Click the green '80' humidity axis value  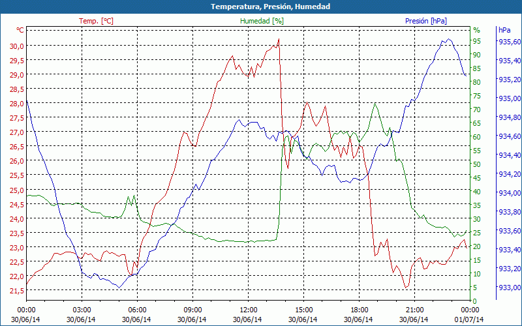[x=477, y=82]
